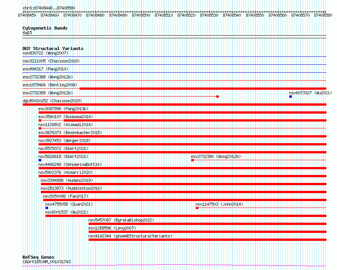Click the red esv2732390 start marker
This screenshot has height=270, width=337.
(x=193, y=160)
